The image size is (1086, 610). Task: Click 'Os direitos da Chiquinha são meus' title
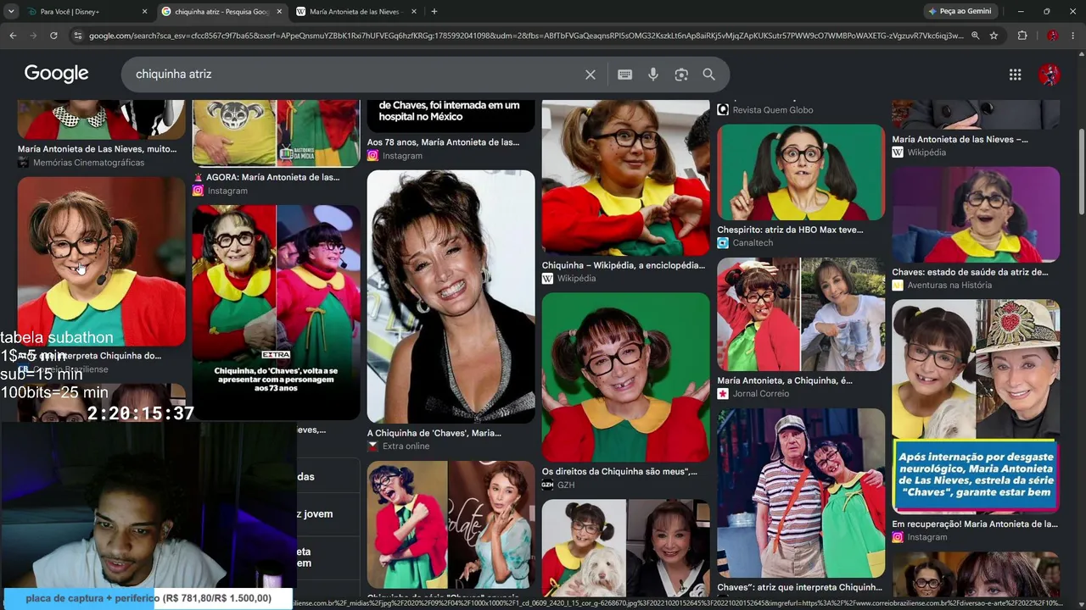(620, 471)
